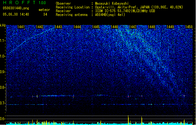Click the kHz axis unit label
The height and width of the screenshot is (125, 196).
tap(3, 25)
